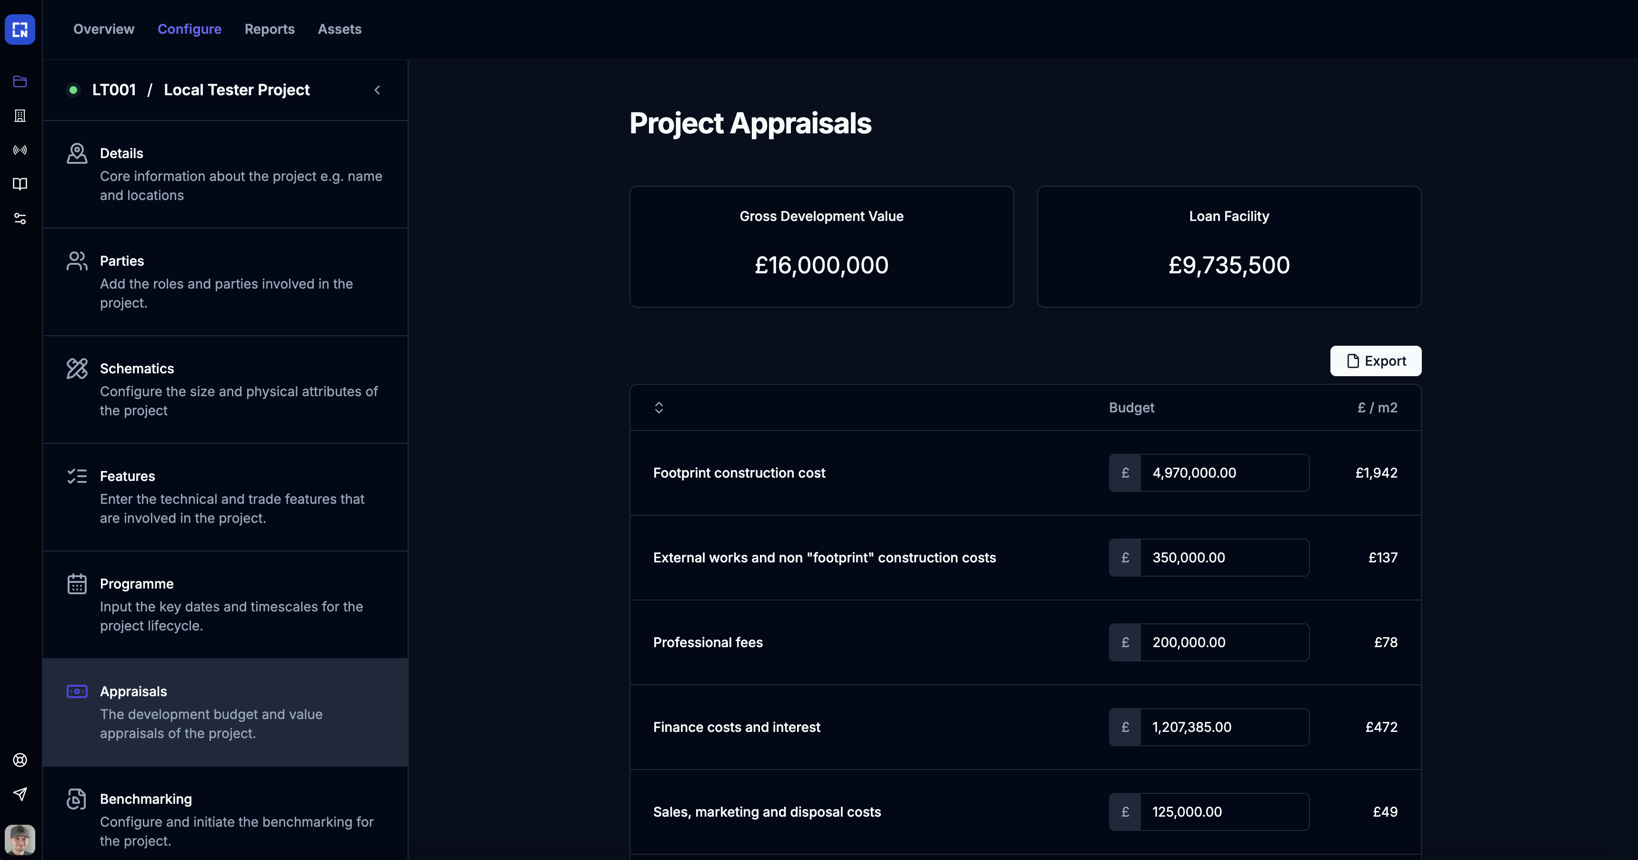Screen dimensions: 1638x860
Task: Toggle expand-collapse arrows in table header
Action: tap(659, 408)
